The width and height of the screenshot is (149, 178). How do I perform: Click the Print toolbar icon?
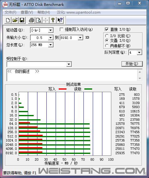click(x=32, y=20)
